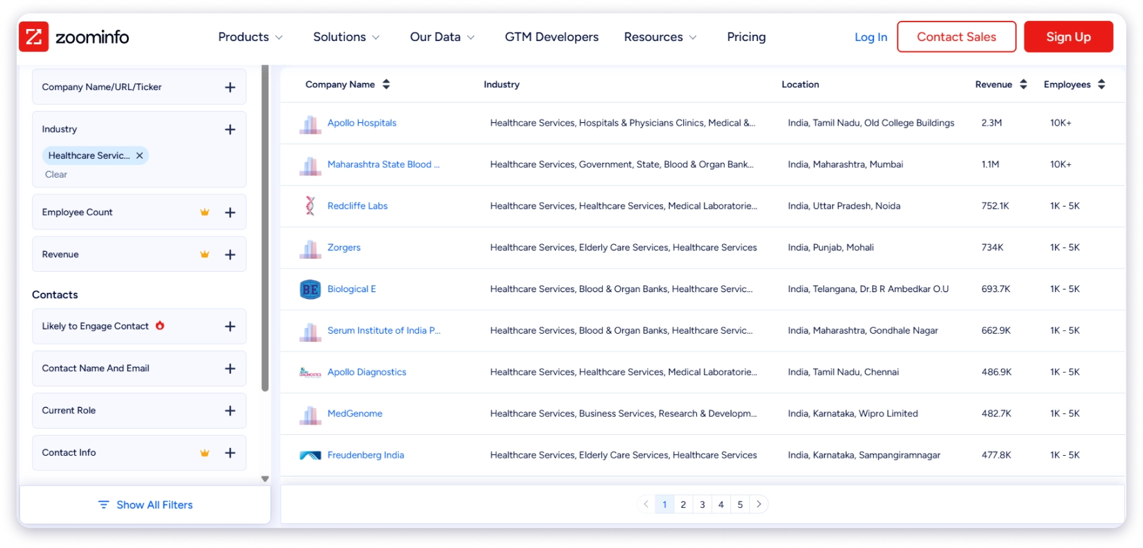Viewport: 1143px width, 548px height.
Task: Open the Products dropdown menu
Action: pyautogui.click(x=250, y=37)
